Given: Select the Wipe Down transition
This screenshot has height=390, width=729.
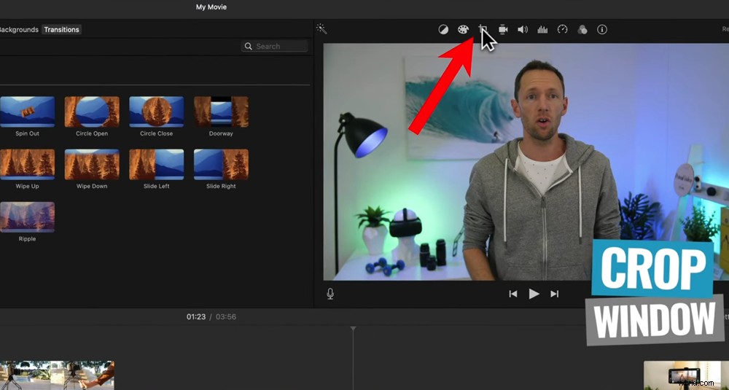Looking at the screenshot, I should 92,164.
